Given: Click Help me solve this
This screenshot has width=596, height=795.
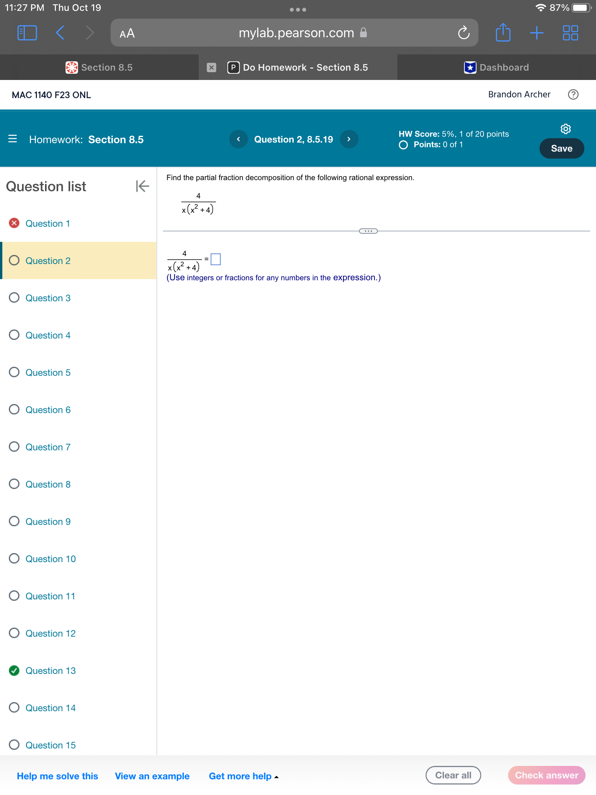Looking at the screenshot, I should [x=57, y=776].
